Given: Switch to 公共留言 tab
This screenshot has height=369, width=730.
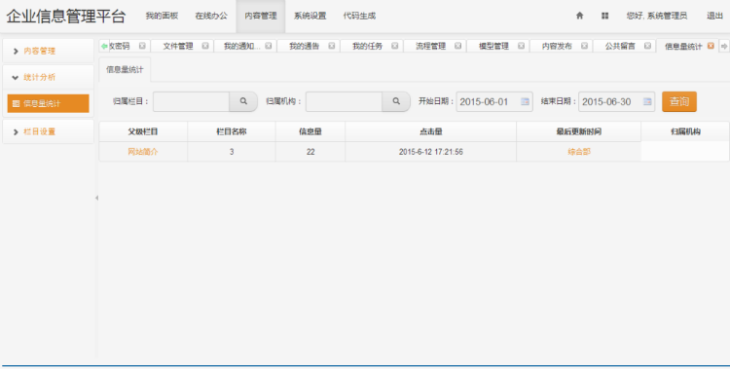Looking at the screenshot, I should (x=620, y=46).
